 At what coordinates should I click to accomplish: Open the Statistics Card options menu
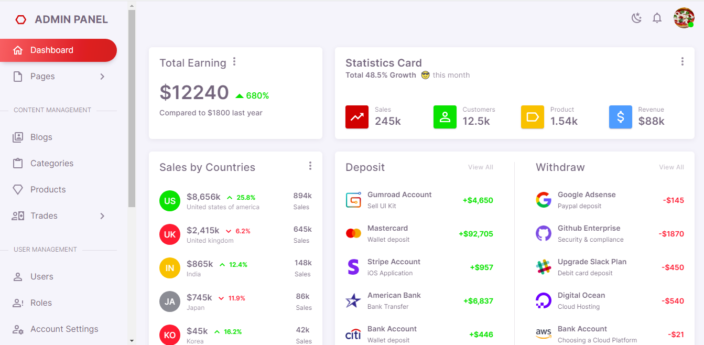click(682, 62)
